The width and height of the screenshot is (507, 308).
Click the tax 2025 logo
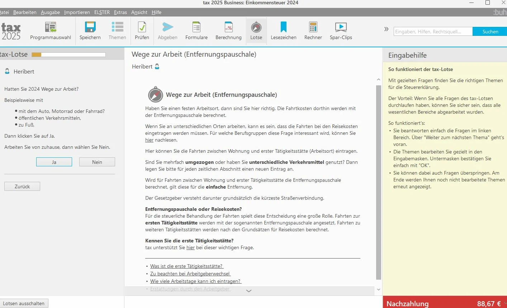[x=11, y=32]
